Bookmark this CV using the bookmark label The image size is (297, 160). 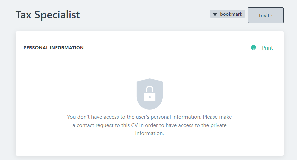(x=231, y=14)
